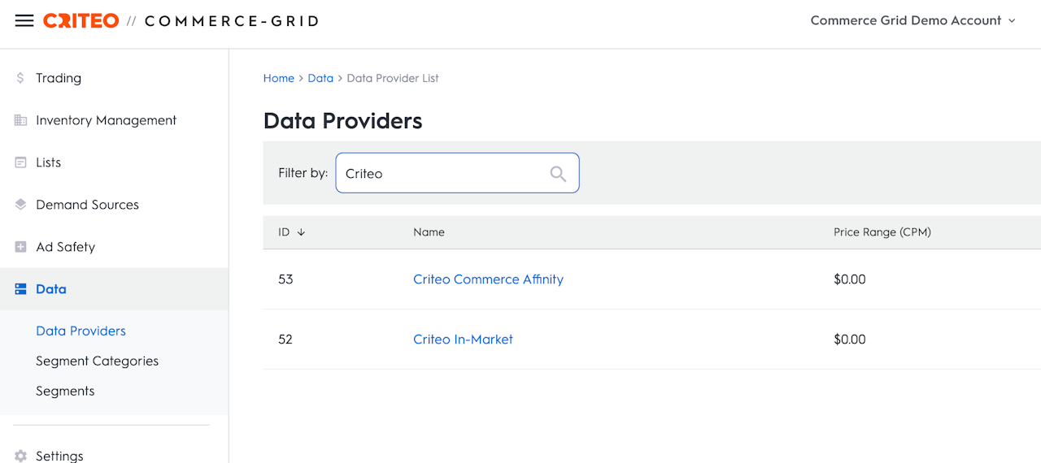The height and width of the screenshot is (463, 1041).
Task: Open Criteo In-Market provider link
Action: [463, 340]
